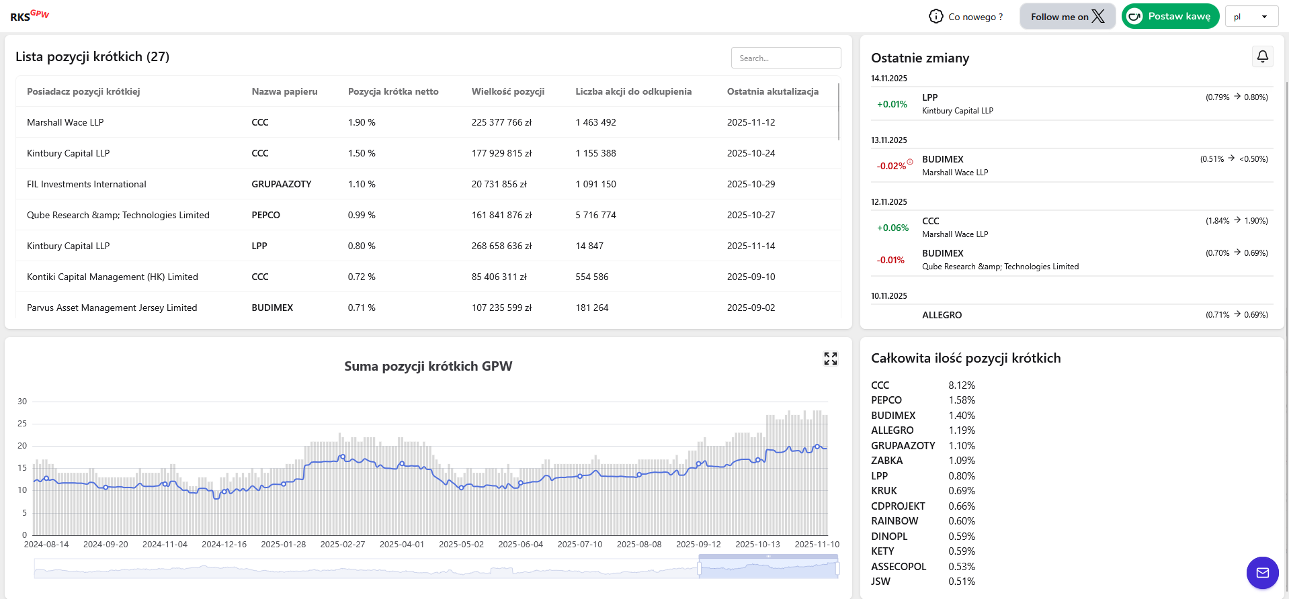Click the red info icon next to -0.02%
Viewport: 1289px width, 599px height.
tap(910, 162)
